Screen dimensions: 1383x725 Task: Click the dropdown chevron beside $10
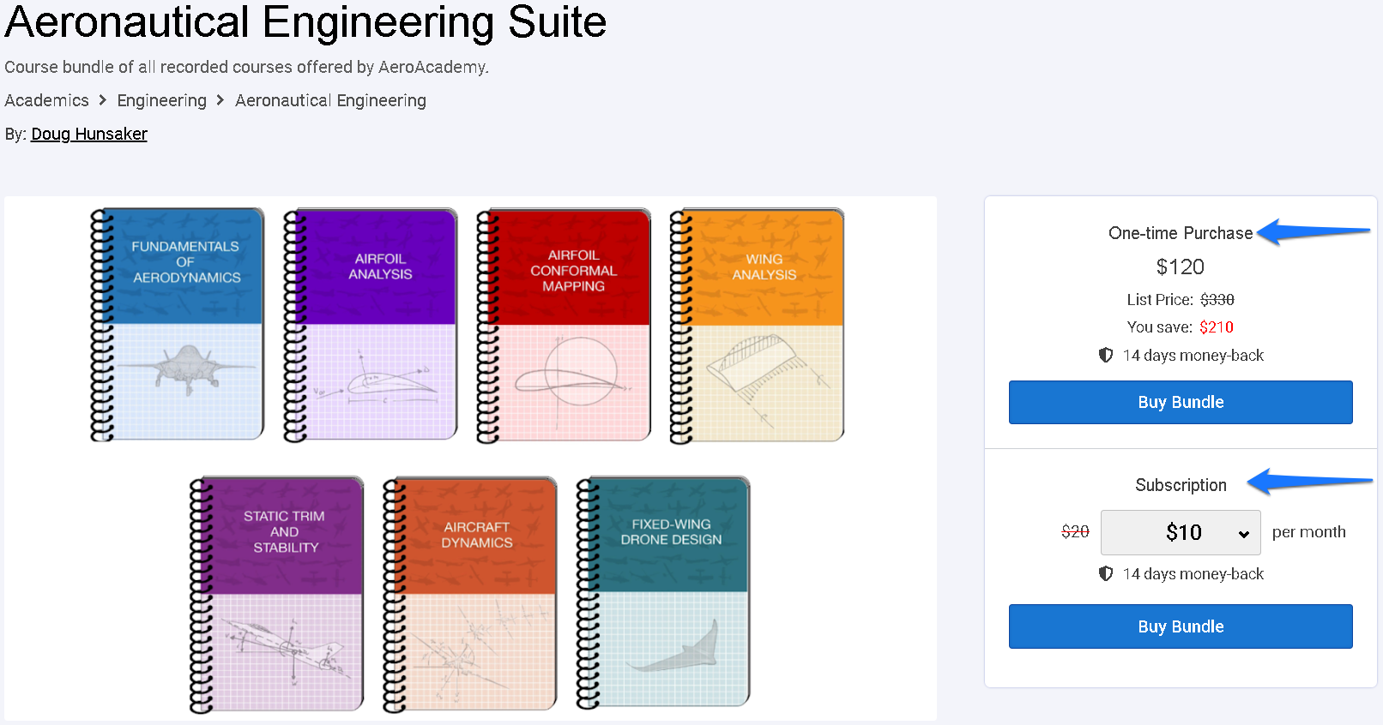pyautogui.click(x=1243, y=534)
